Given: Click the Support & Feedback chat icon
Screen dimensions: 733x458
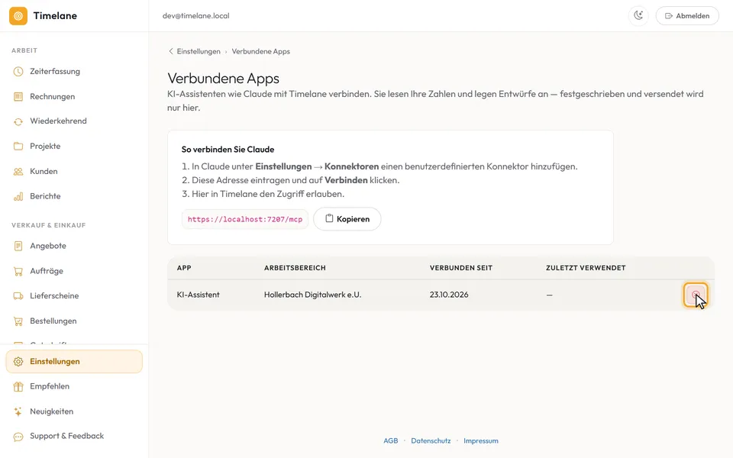Looking at the screenshot, I should [x=18, y=437].
